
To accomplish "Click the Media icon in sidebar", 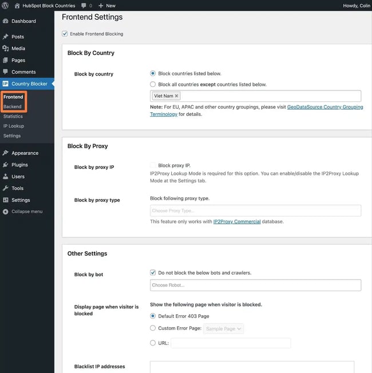I will click(x=6, y=49).
